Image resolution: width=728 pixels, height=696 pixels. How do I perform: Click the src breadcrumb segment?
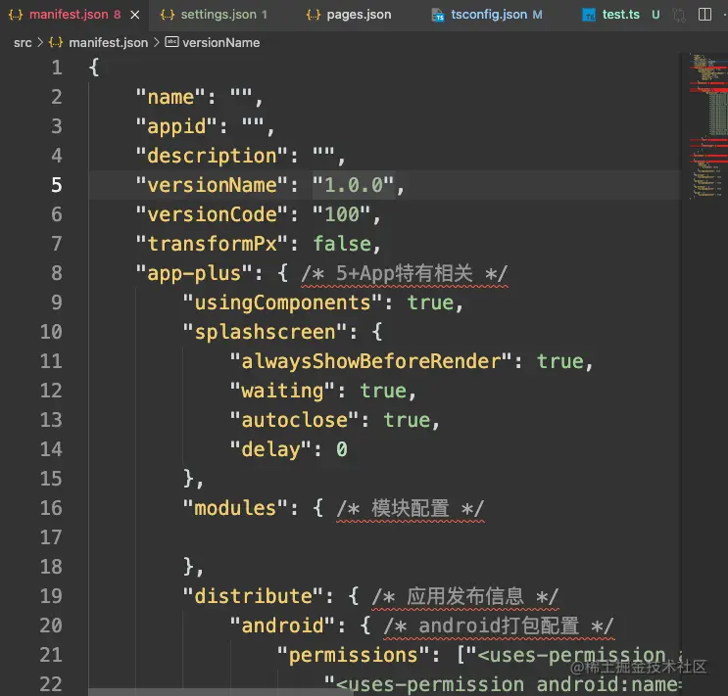(x=23, y=43)
